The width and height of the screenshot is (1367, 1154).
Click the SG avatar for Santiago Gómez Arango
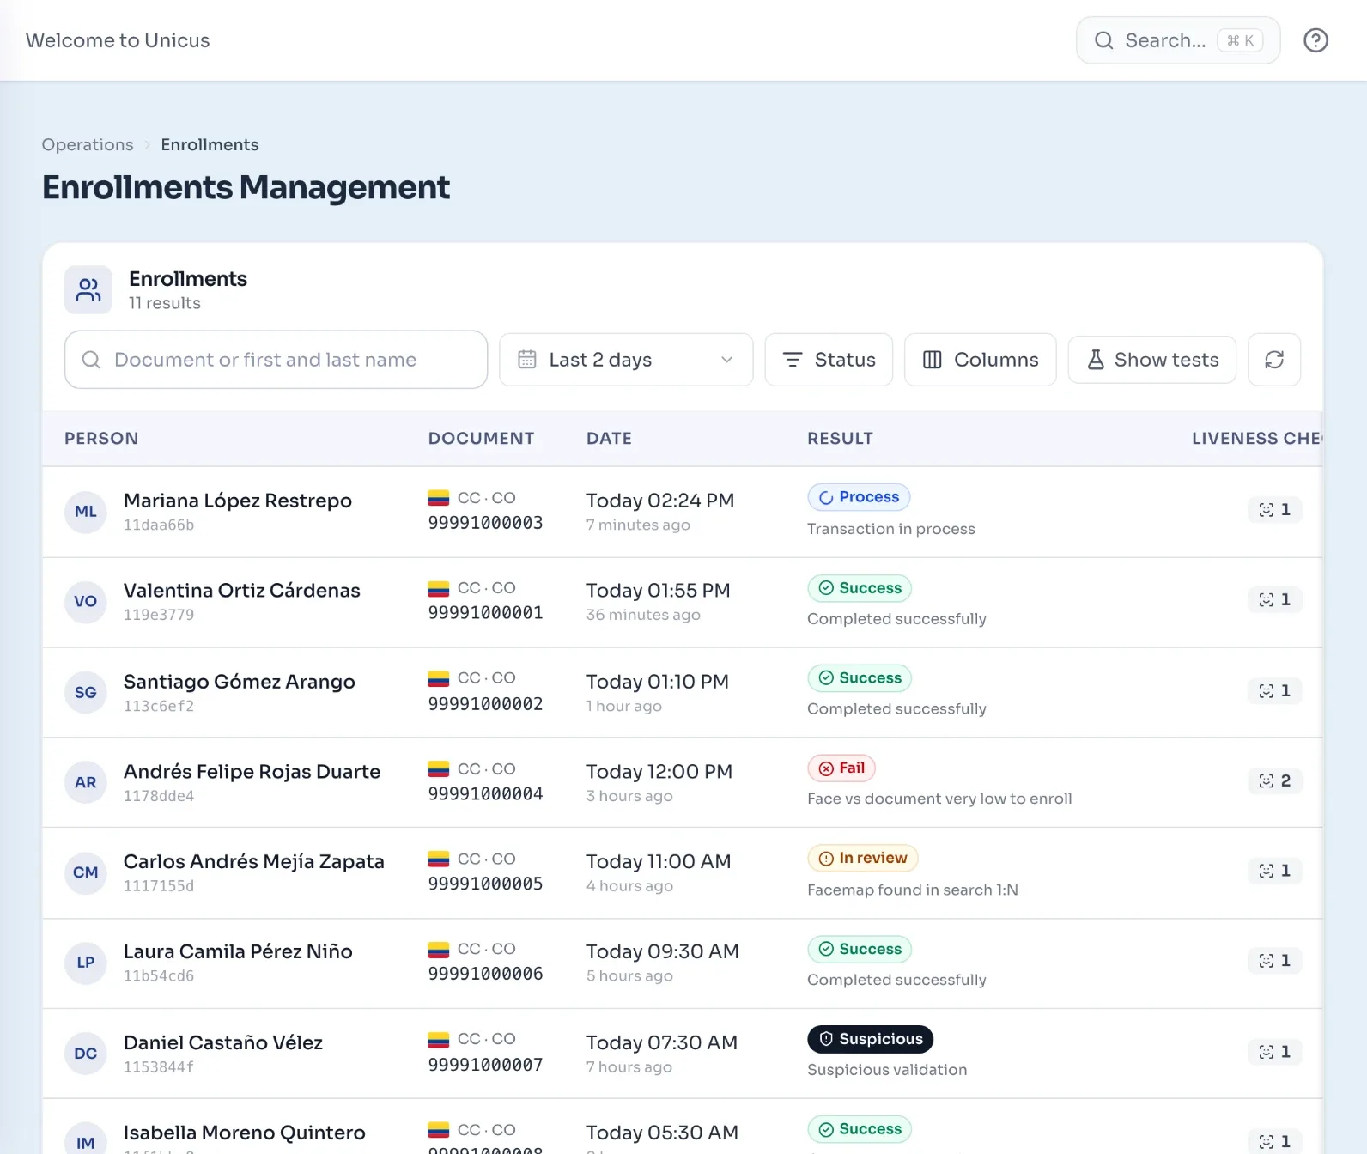click(x=86, y=693)
